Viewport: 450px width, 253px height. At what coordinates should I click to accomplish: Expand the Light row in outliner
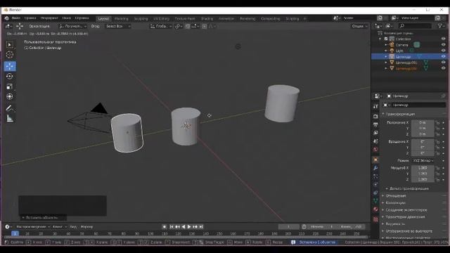coord(386,51)
